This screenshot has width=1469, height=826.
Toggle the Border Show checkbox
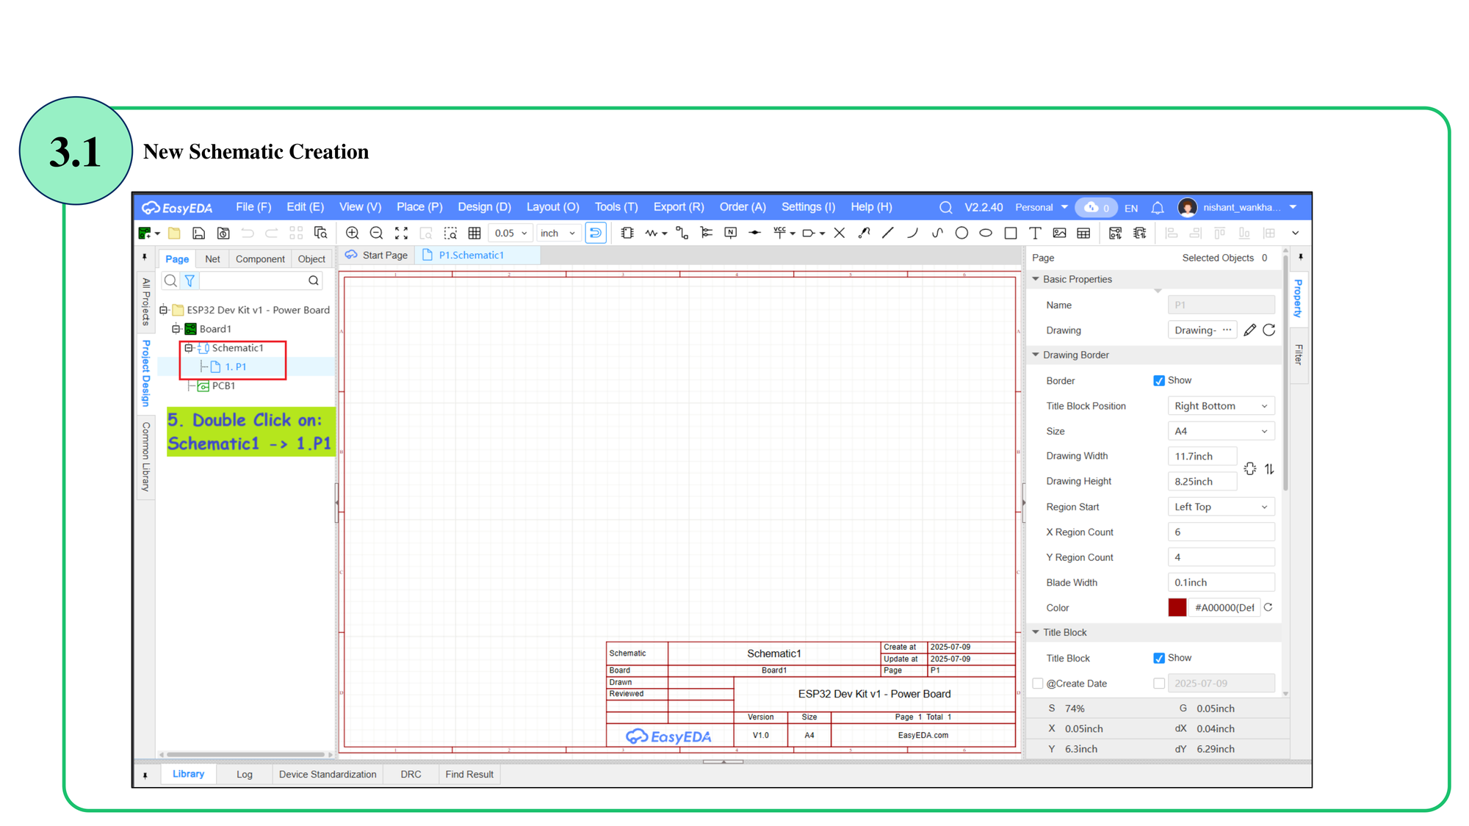[1159, 380]
